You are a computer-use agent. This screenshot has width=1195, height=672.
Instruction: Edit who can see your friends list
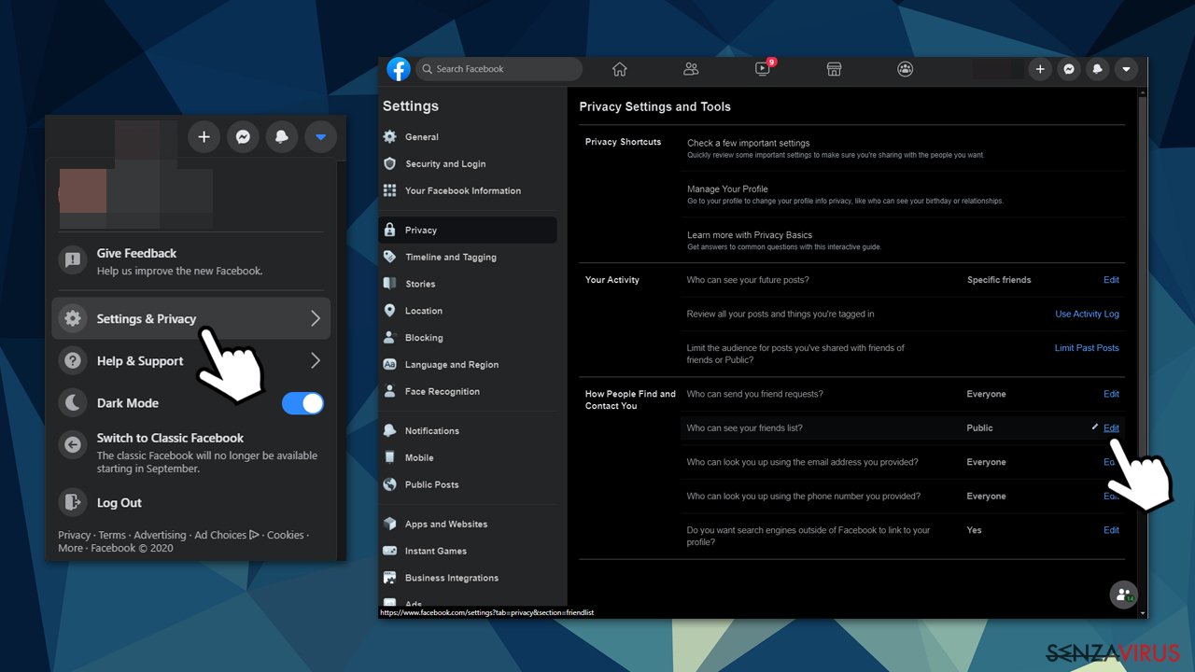pos(1111,428)
